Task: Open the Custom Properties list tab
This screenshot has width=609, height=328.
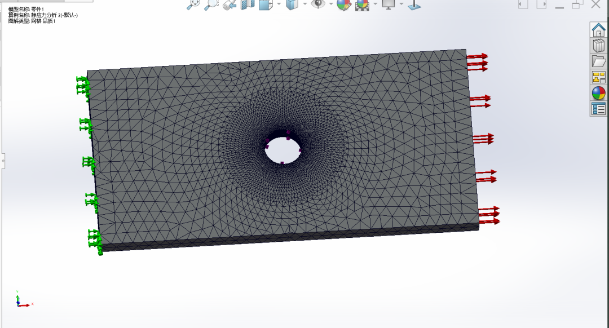Action: click(598, 109)
